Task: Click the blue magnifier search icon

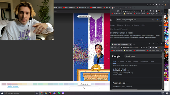Action: point(161,20)
